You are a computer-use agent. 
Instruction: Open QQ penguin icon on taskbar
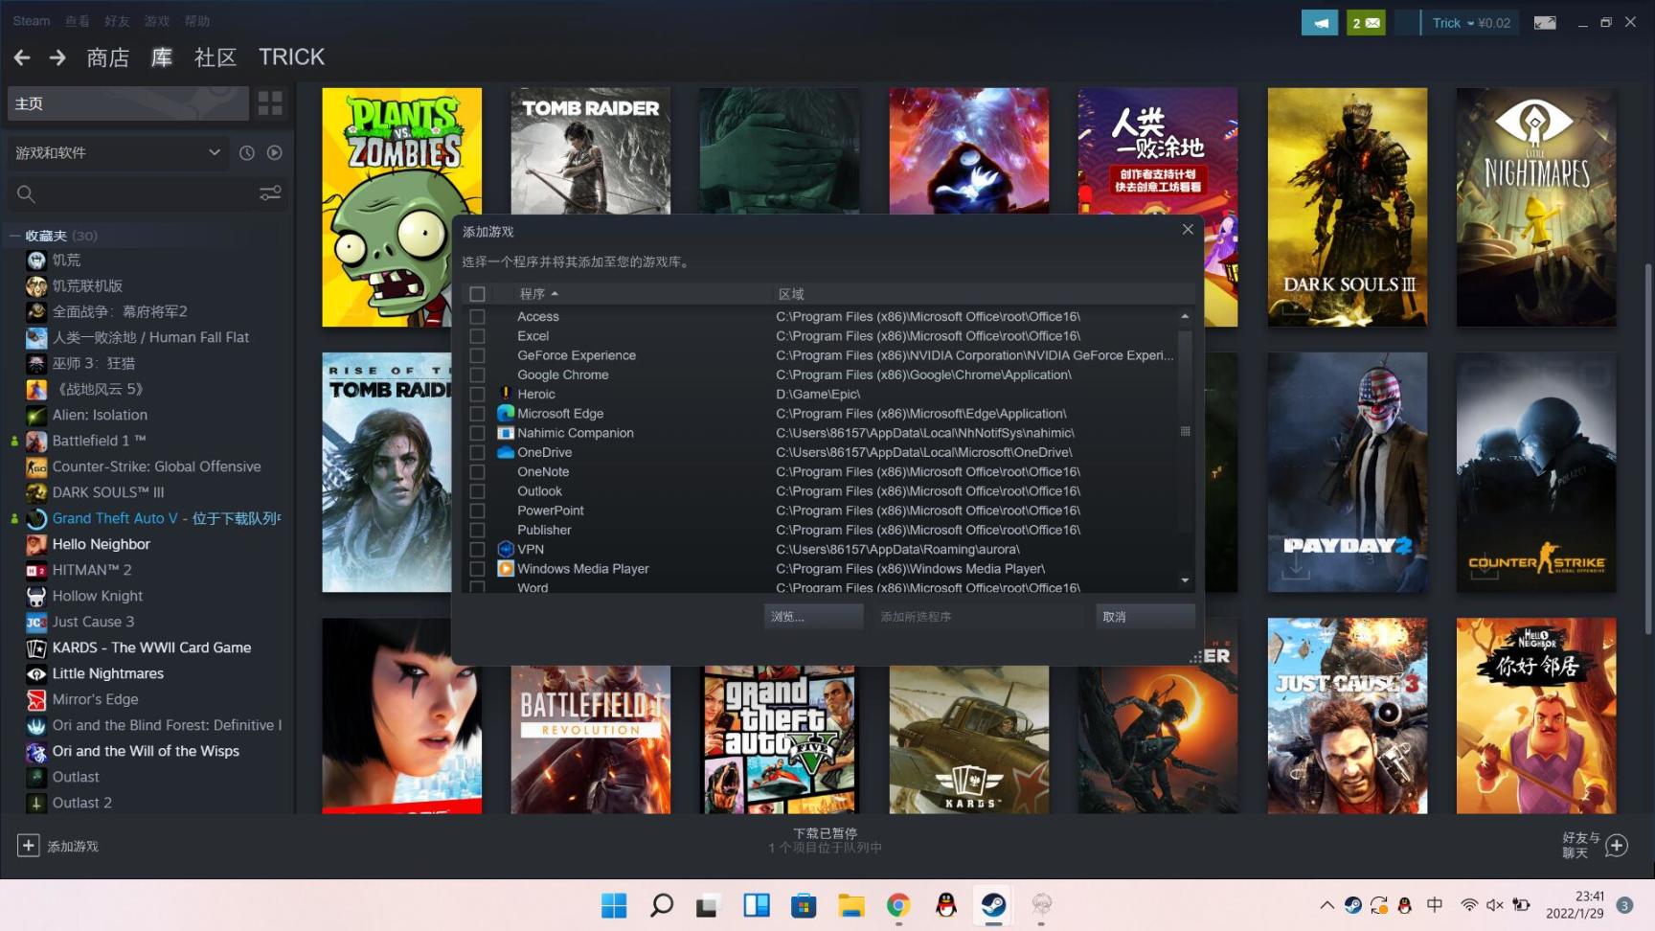tap(946, 905)
